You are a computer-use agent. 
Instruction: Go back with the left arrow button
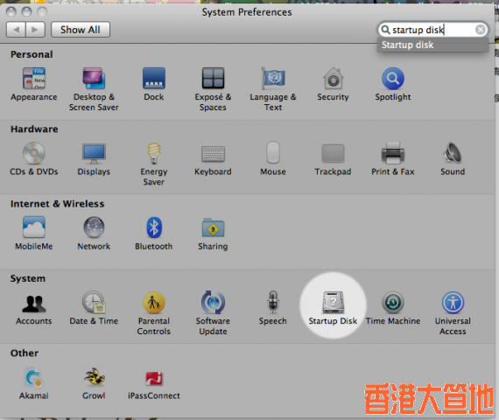tap(16, 30)
